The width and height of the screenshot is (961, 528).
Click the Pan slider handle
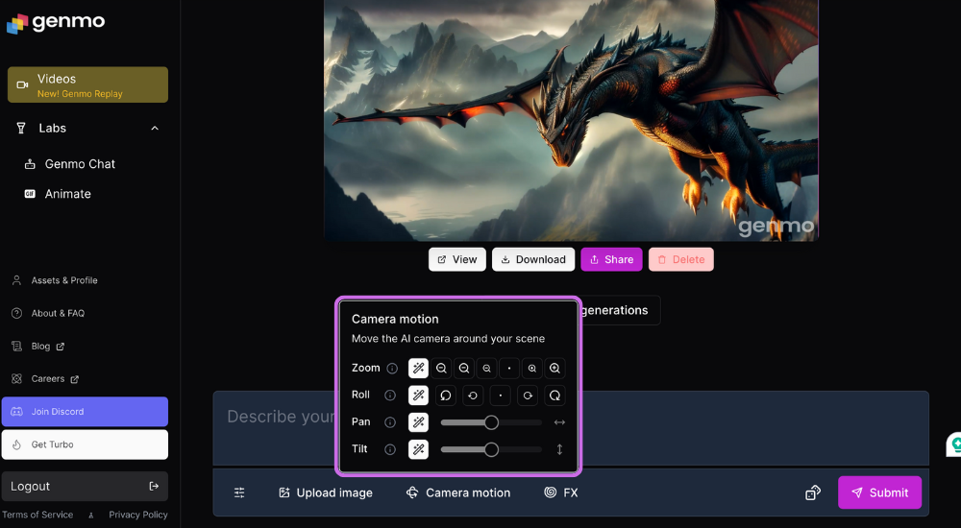pyautogui.click(x=491, y=422)
